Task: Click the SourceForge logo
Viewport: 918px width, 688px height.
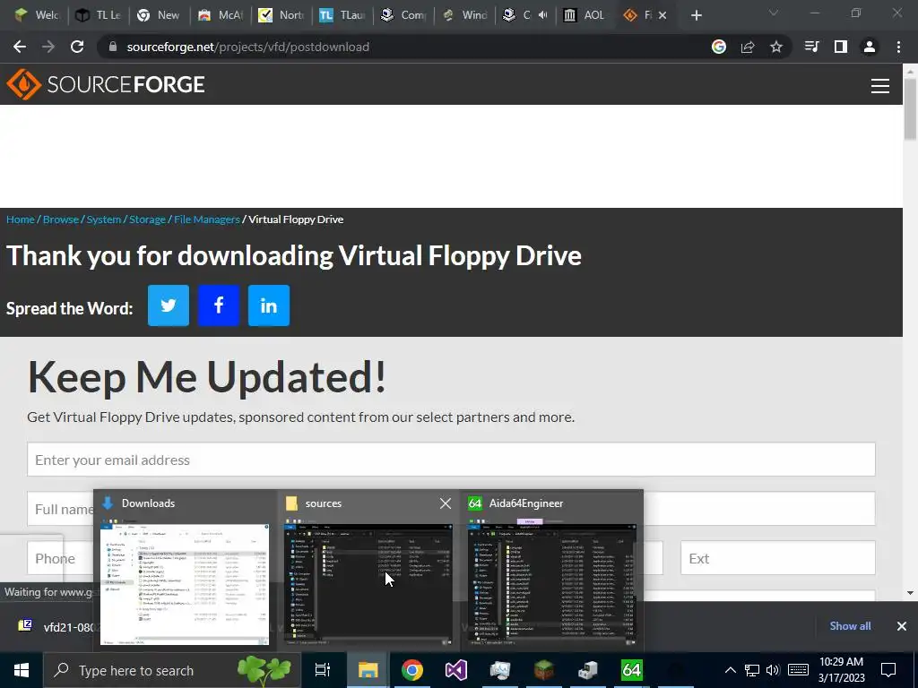Action: pyautogui.click(x=106, y=84)
